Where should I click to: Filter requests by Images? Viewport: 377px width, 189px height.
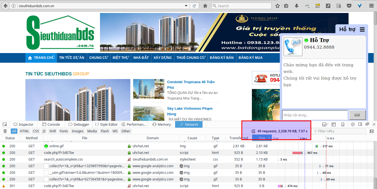(78, 131)
